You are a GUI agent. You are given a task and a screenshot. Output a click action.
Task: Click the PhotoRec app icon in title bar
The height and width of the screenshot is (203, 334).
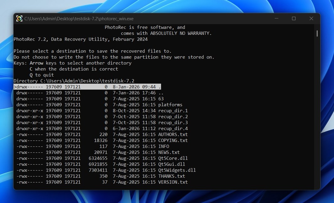pos(19,18)
